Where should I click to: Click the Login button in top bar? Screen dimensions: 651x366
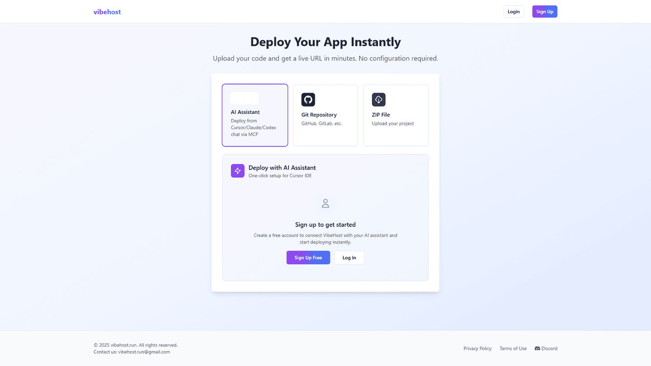[x=514, y=12]
